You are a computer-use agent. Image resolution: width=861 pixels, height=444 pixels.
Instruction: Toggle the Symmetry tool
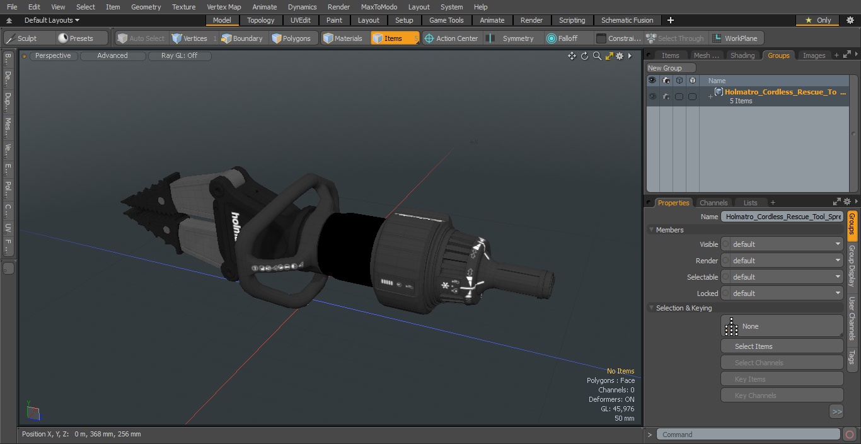(x=512, y=38)
